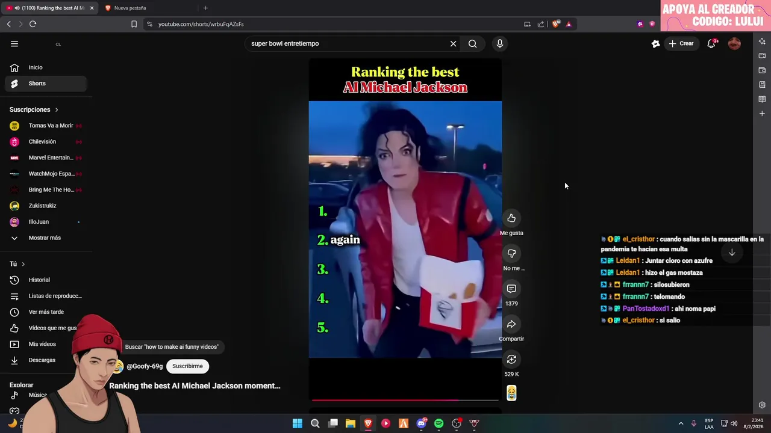Screen dimensions: 771x433
Task: Clear the search text with the X
Action: 454,43
